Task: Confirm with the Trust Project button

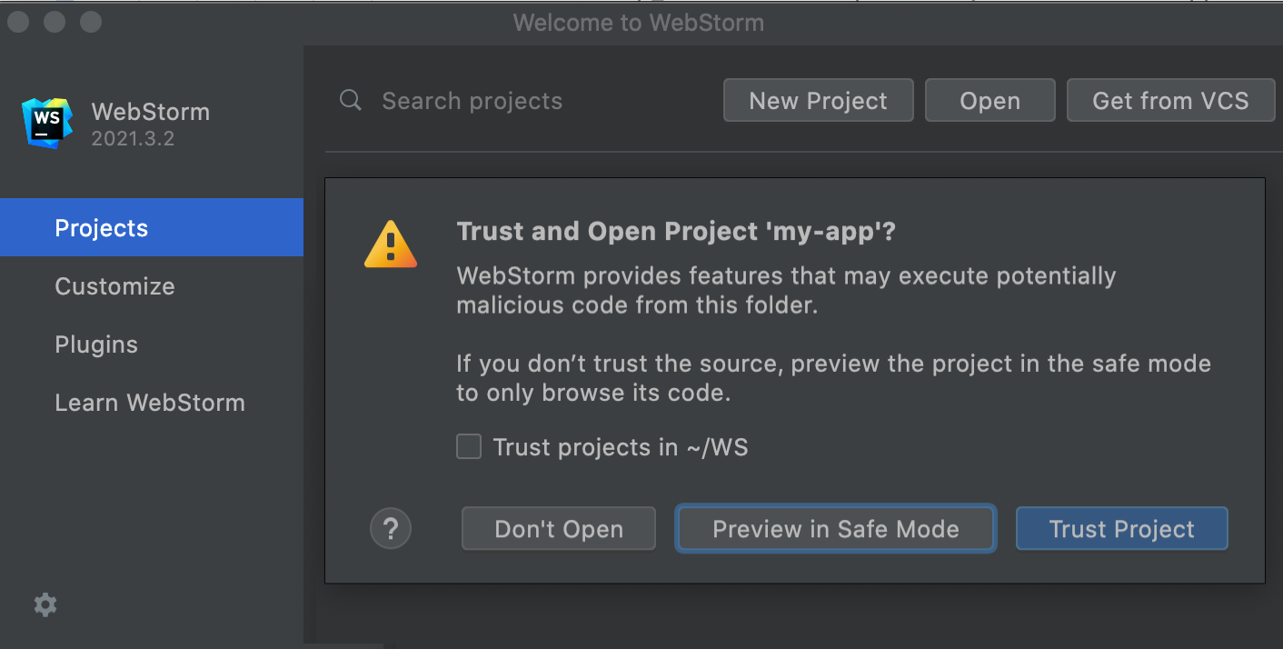Action: [1121, 529]
